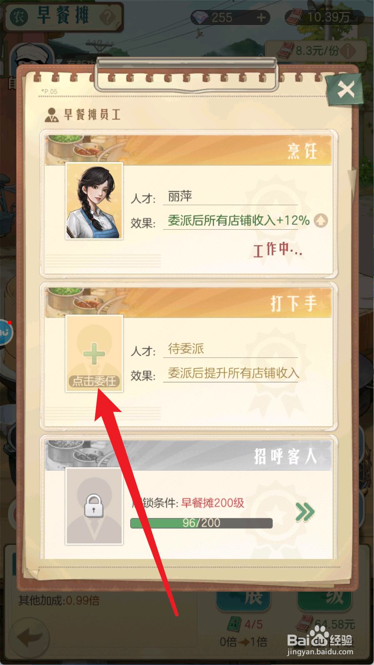Close the breakfast stall staff panel
This screenshot has height=665, width=374.
point(345,89)
